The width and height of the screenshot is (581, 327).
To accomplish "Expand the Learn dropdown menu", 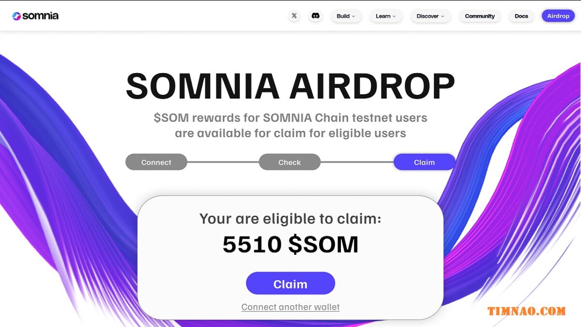I will point(386,16).
